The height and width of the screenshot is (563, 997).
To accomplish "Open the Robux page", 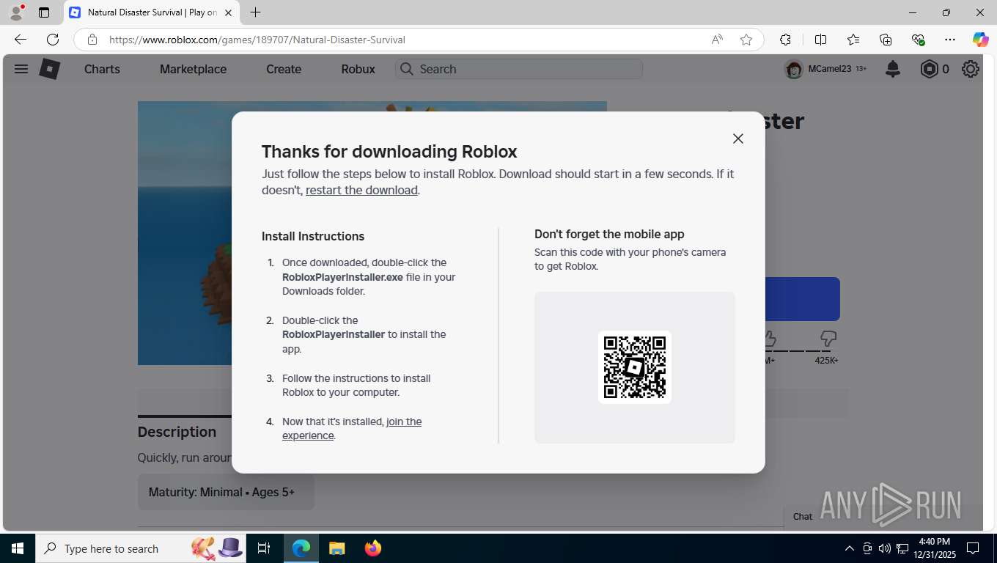I will [x=358, y=69].
